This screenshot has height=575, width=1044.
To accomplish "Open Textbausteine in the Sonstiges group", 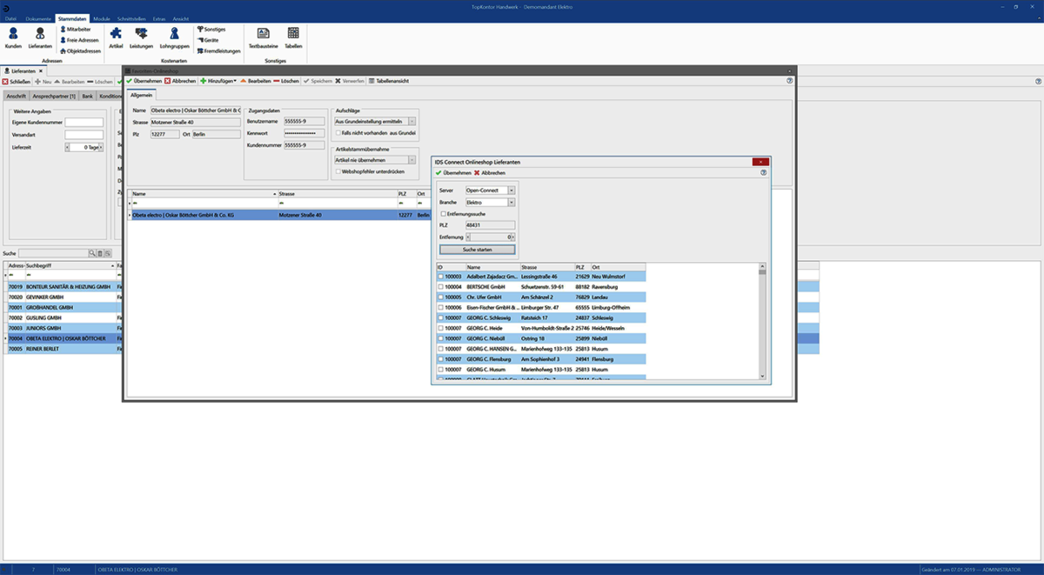I will tap(263, 37).
